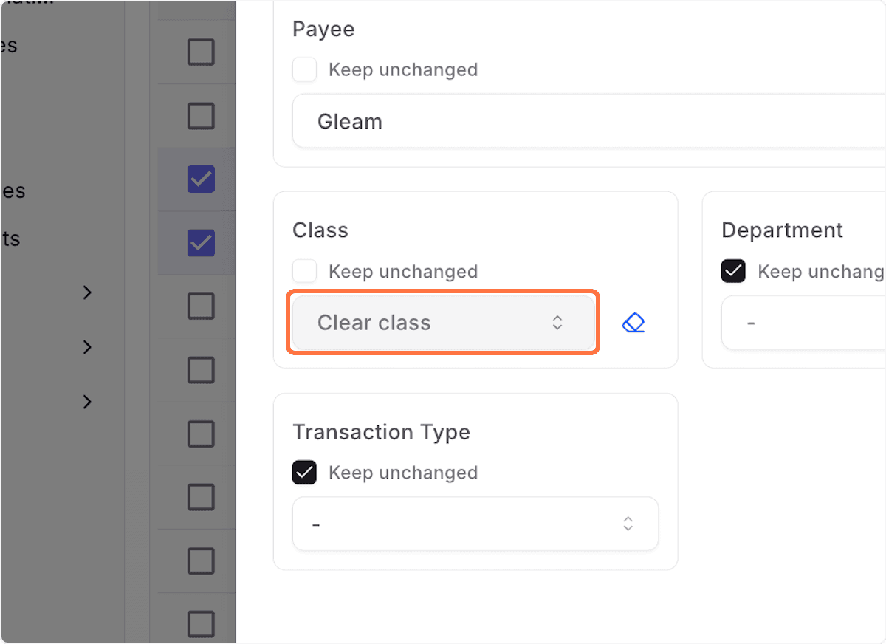Screen dimensions: 886x644
Task: Expand the first chevron in the sidebar
Action: tap(86, 292)
